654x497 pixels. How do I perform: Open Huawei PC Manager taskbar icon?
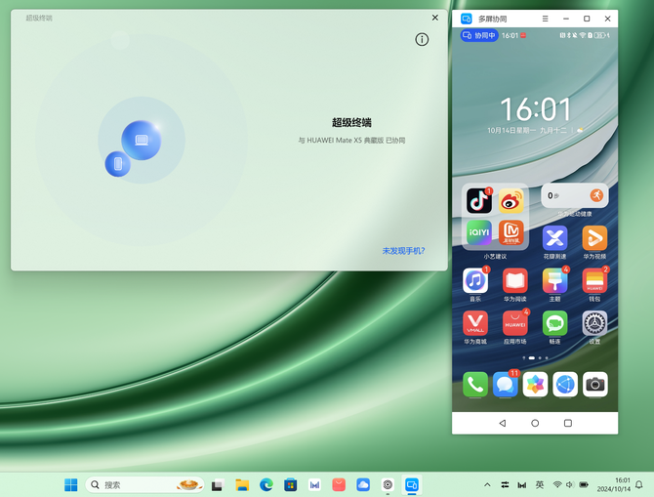[x=314, y=485]
